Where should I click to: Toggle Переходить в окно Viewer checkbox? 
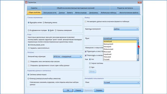point(86,51)
